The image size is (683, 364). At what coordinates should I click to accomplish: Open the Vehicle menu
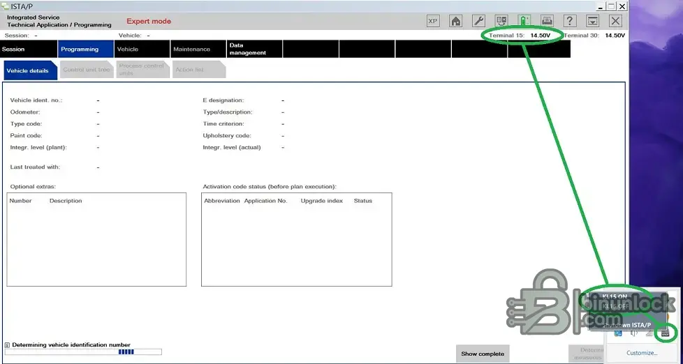[x=142, y=49]
